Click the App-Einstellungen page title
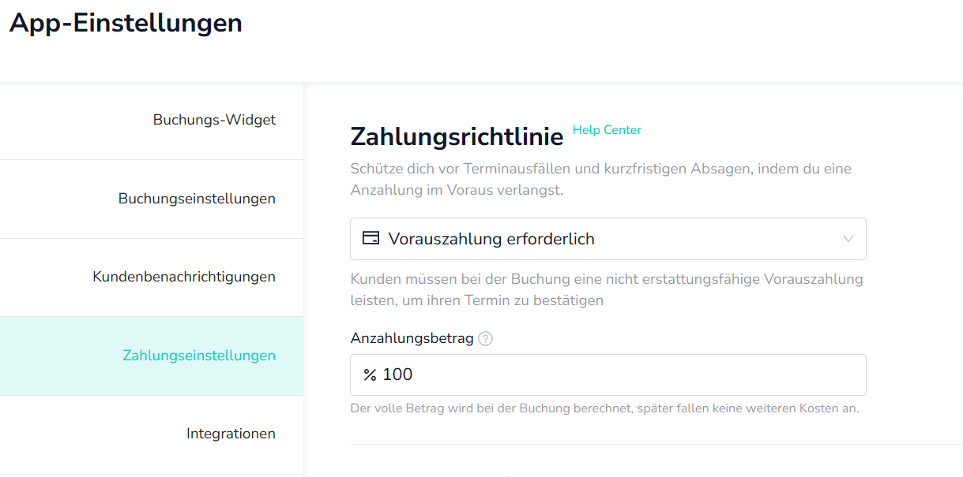Viewport: 963px width, 477px height. tap(126, 23)
